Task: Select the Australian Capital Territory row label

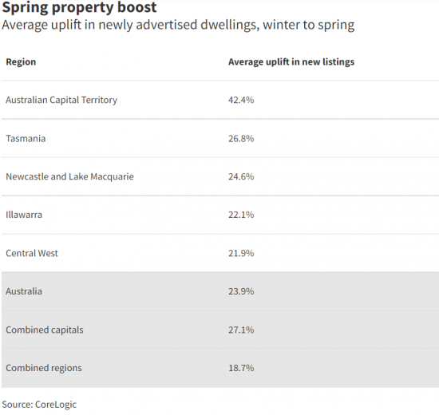Action: [61, 100]
